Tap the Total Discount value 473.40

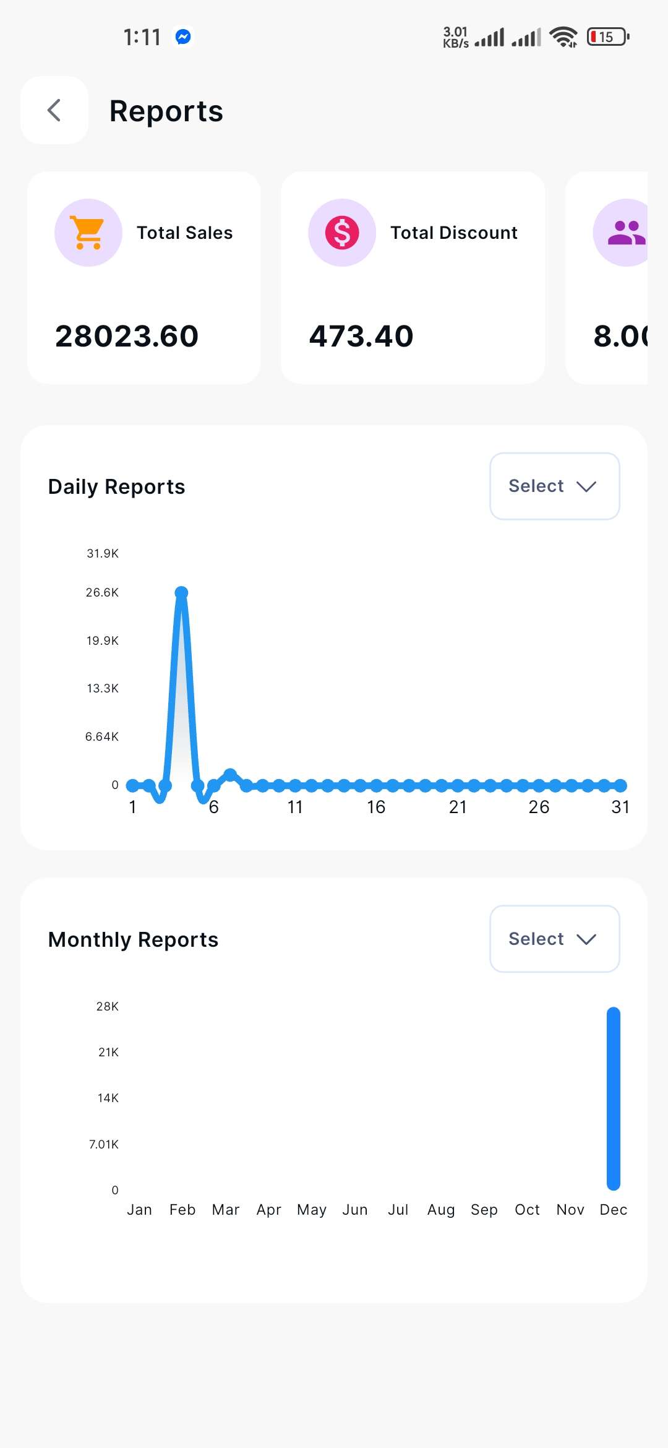361,337
